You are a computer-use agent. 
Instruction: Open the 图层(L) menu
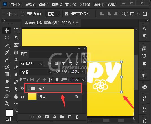tap(57, 5)
